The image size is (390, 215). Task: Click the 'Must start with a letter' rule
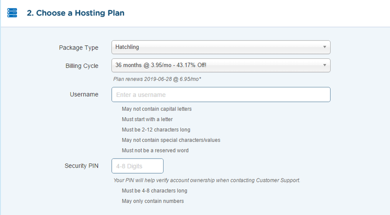point(147,120)
